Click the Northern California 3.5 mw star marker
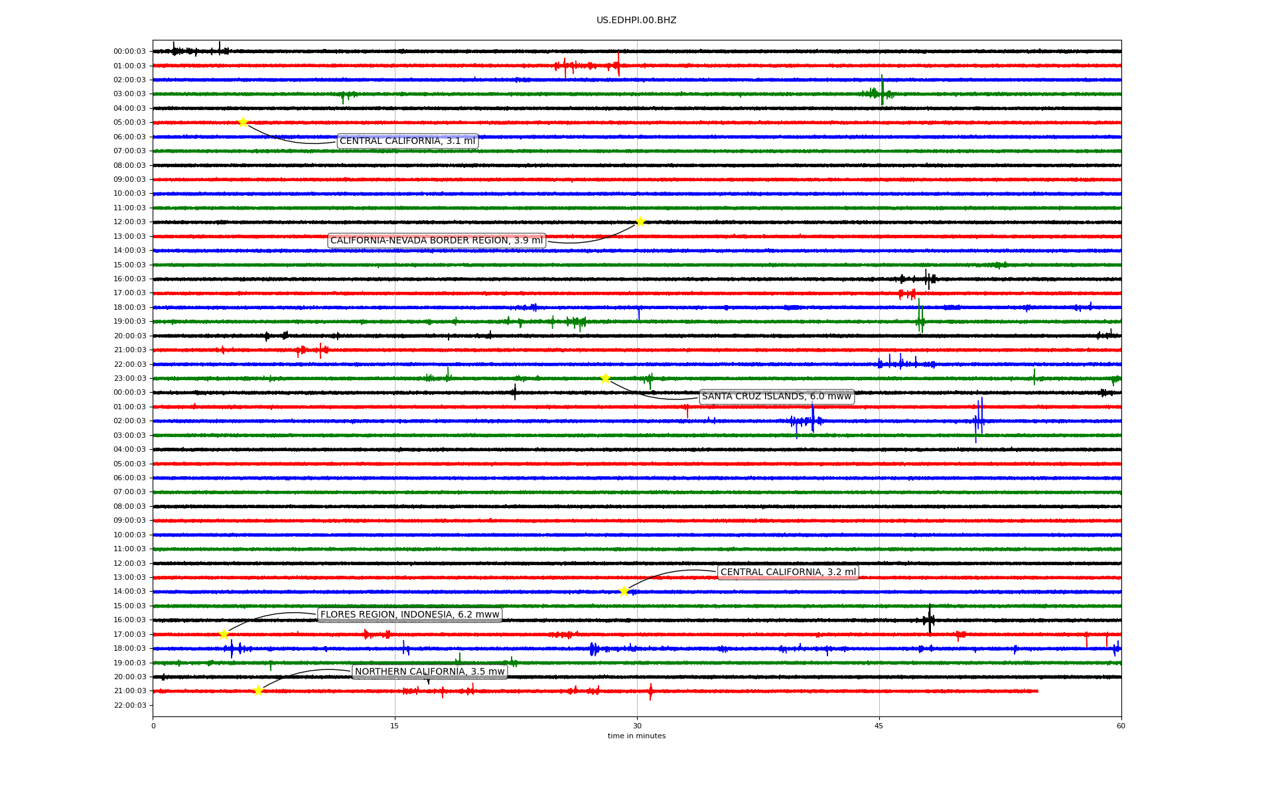Screen dimensions: 1274x796 [258, 691]
